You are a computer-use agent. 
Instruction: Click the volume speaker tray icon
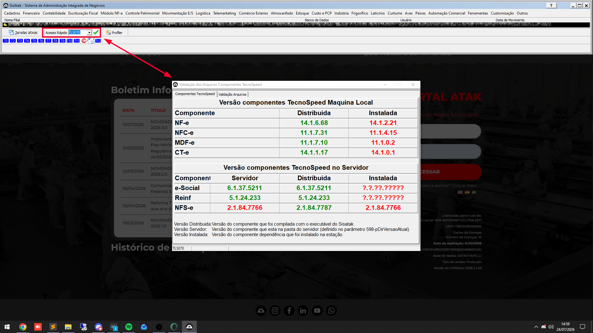pyautogui.click(x=551, y=327)
